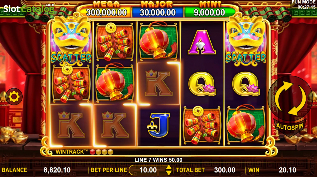Click the red Wintrack progress dot
317x177 pixels.
(92, 152)
